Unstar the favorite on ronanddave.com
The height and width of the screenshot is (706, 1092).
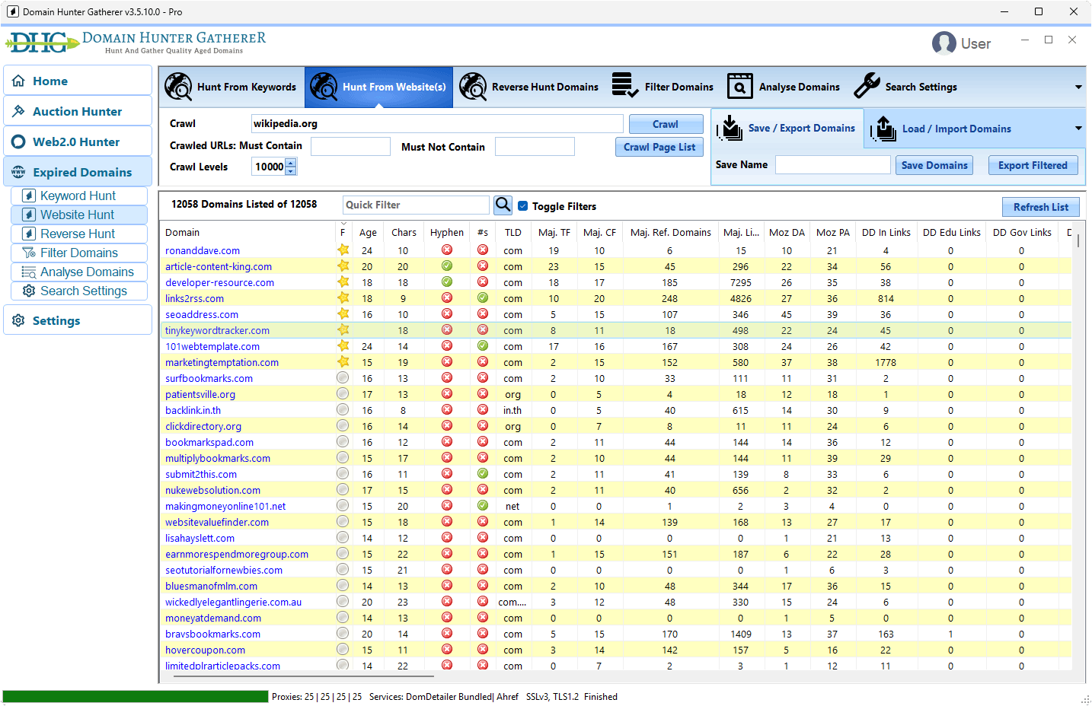tap(343, 250)
